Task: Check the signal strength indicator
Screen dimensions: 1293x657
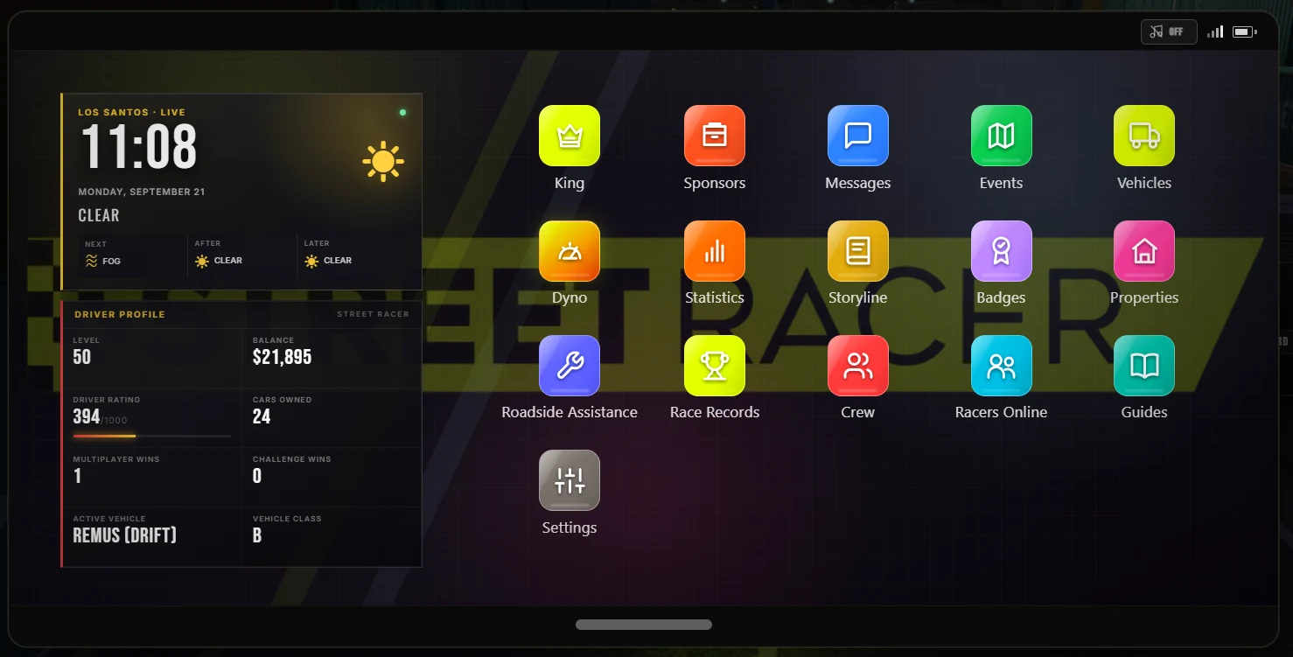Action: pyautogui.click(x=1215, y=31)
